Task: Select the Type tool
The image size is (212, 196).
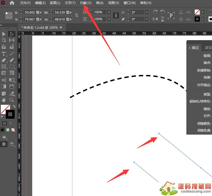Action: 4,53
